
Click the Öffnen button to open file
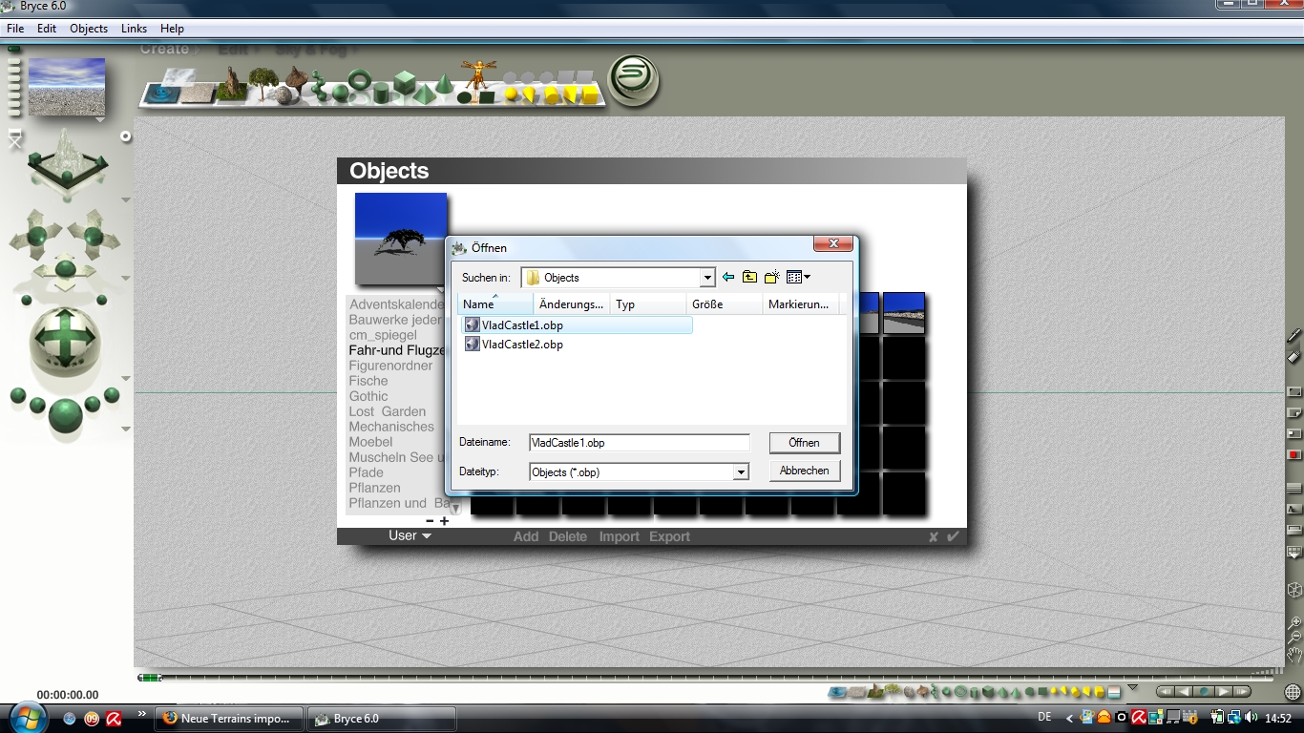(x=805, y=443)
